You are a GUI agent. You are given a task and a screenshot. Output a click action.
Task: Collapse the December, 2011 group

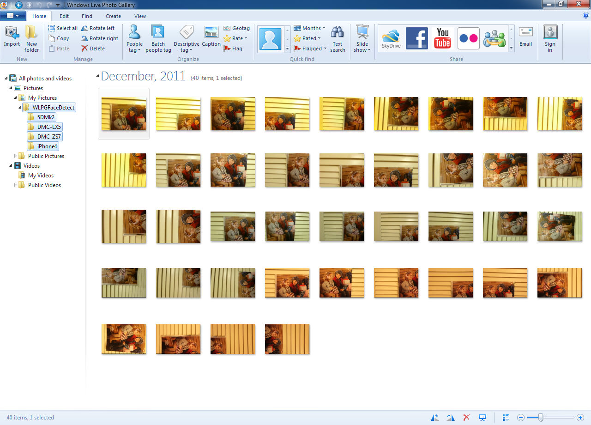pyautogui.click(x=97, y=76)
